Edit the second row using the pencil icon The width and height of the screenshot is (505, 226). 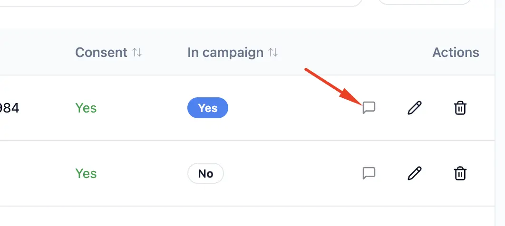tap(415, 173)
